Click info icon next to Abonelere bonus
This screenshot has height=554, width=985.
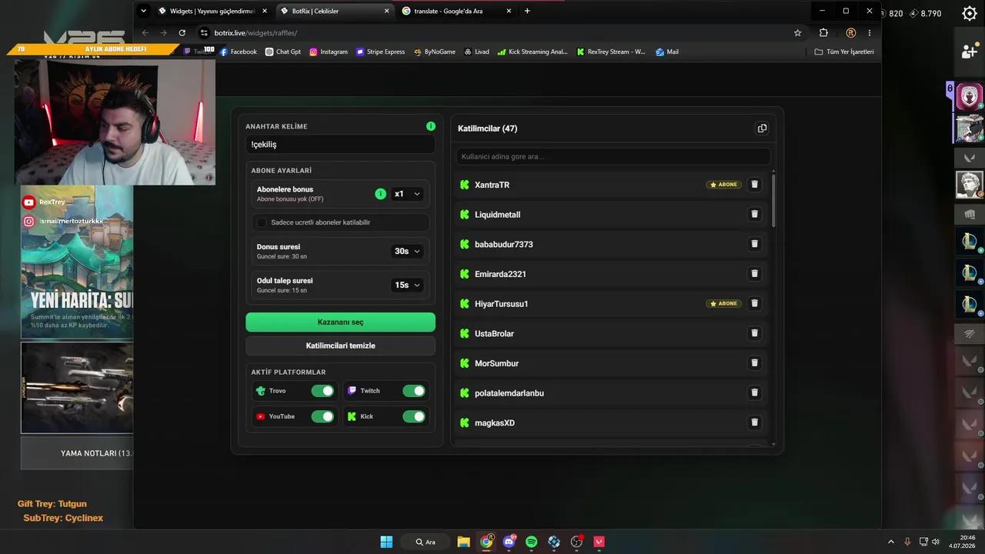point(380,194)
